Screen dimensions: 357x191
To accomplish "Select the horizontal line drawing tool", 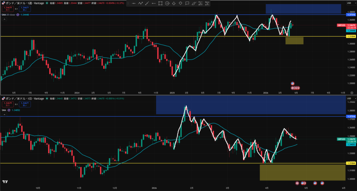I will coord(134,3).
